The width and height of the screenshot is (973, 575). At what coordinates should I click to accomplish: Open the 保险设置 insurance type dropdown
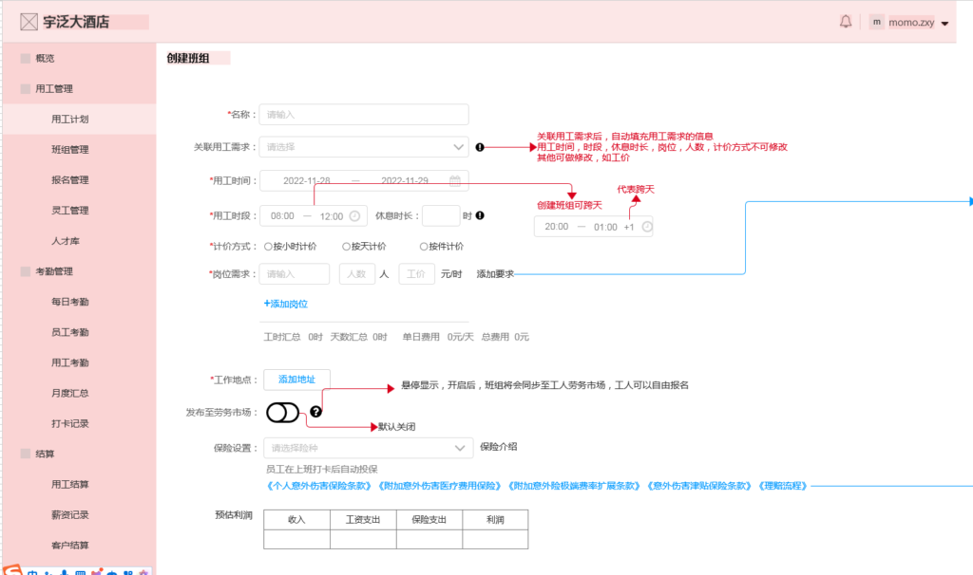pos(369,448)
